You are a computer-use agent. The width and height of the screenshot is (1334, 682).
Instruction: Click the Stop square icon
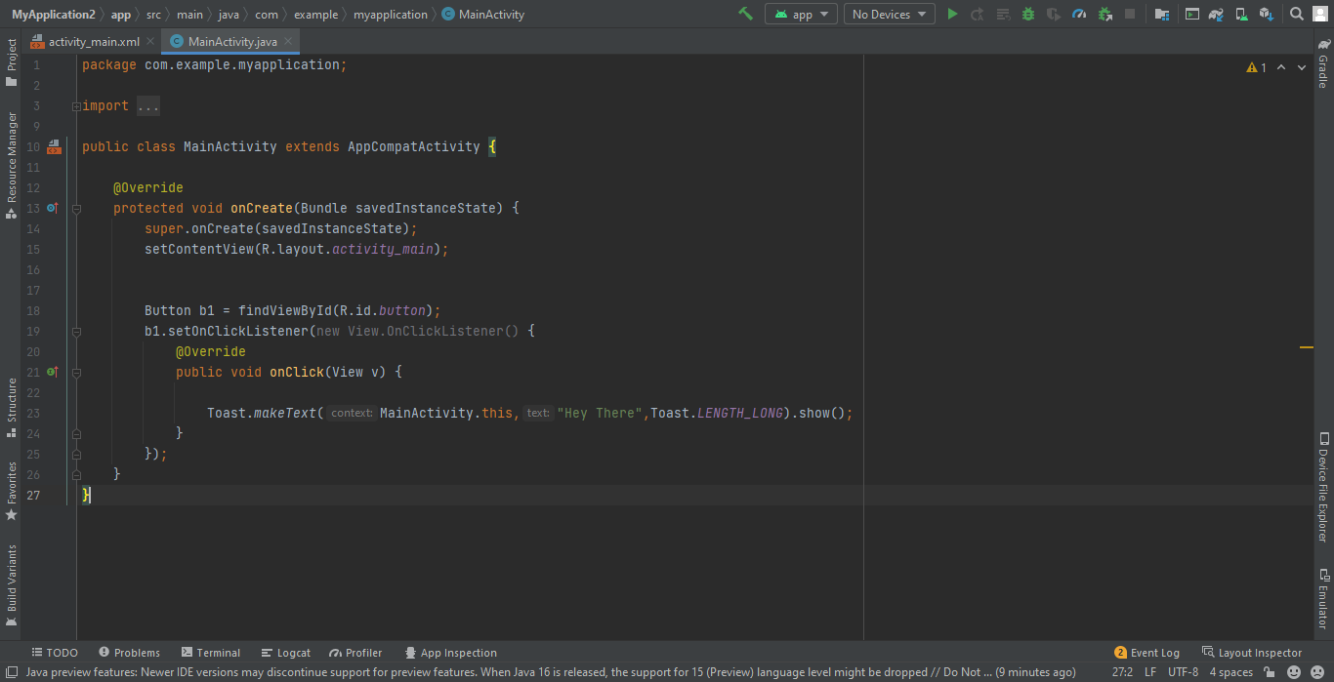[1130, 14]
